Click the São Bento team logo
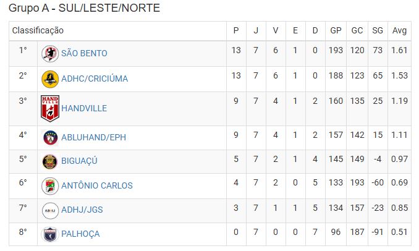The height and width of the screenshot is (251, 419). (x=50, y=54)
